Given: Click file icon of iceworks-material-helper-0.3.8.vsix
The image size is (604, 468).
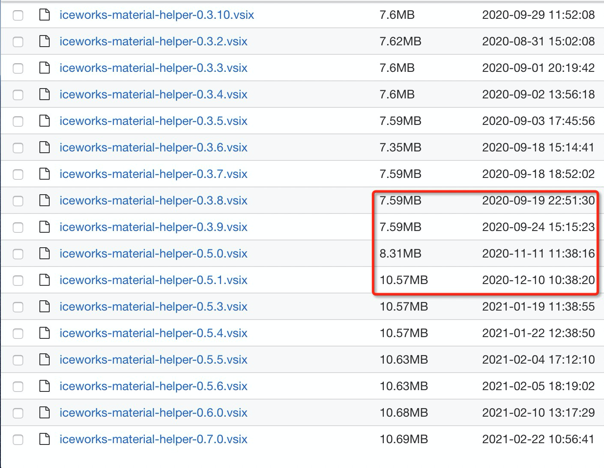Looking at the screenshot, I should pyautogui.click(x=45, y=201).
